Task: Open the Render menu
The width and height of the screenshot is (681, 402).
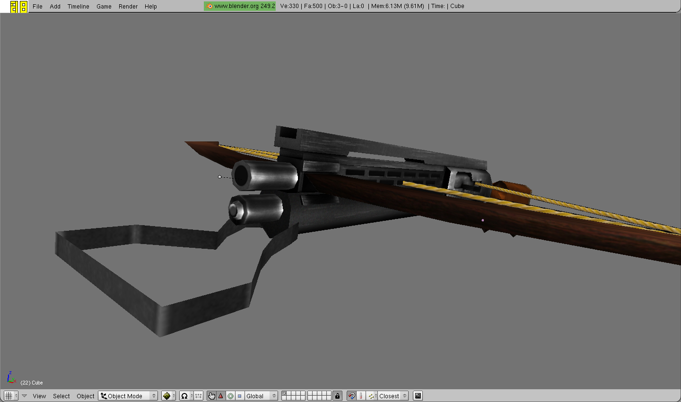Action: coord(128,7)
